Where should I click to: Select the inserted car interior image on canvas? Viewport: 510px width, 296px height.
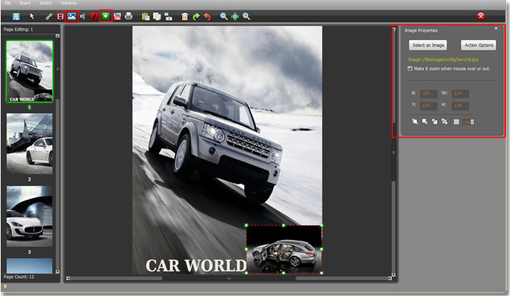284,249
